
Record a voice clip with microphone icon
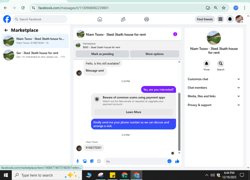[x=77, y=161]
